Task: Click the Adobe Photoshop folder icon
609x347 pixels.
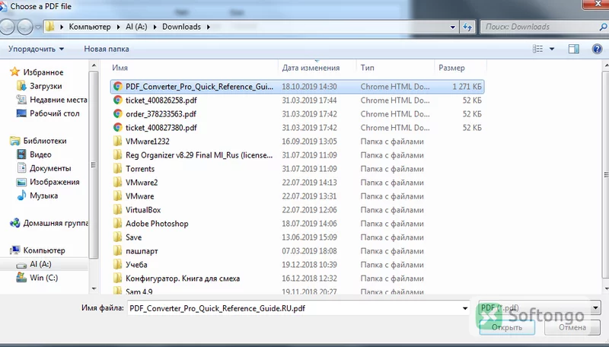Action: [x=117, y=224]
